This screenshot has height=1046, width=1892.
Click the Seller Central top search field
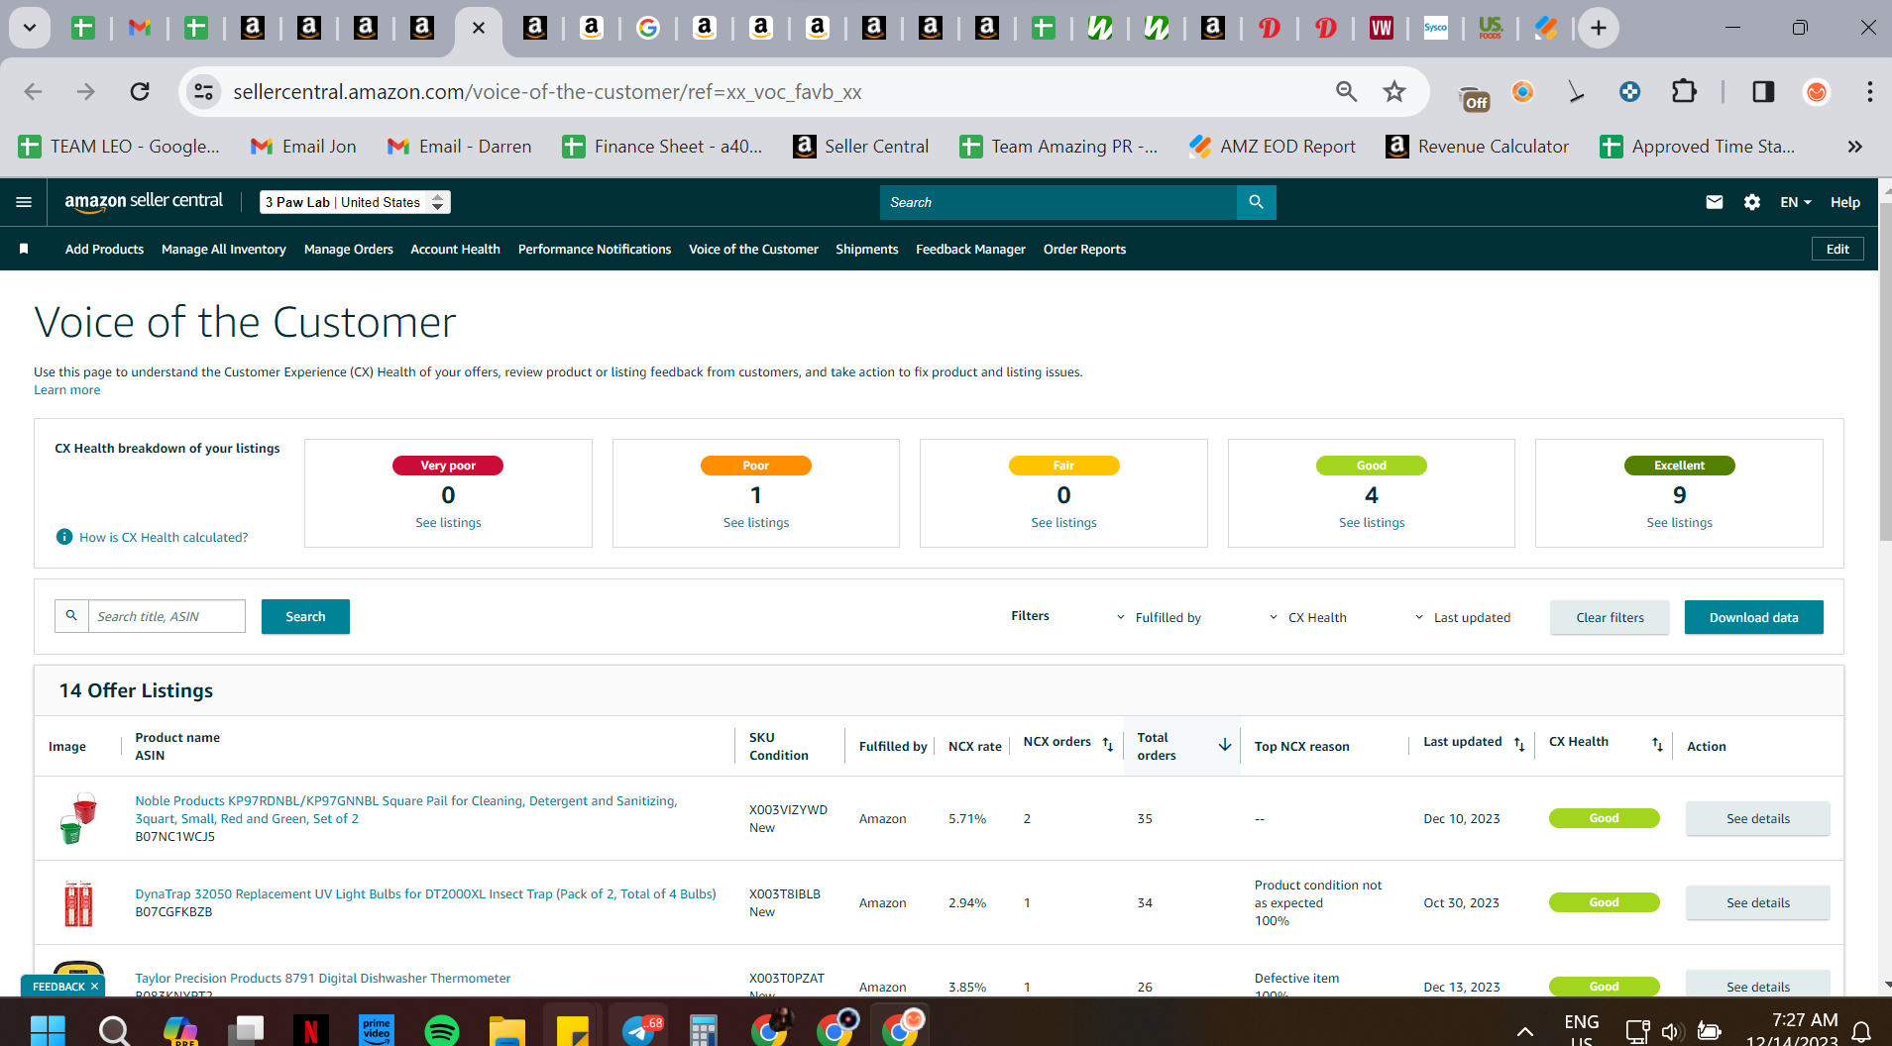coord(1058,202)
